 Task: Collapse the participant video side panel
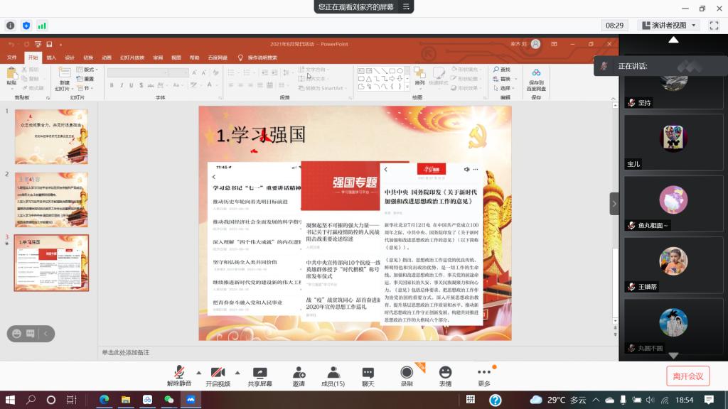point(614,204)
